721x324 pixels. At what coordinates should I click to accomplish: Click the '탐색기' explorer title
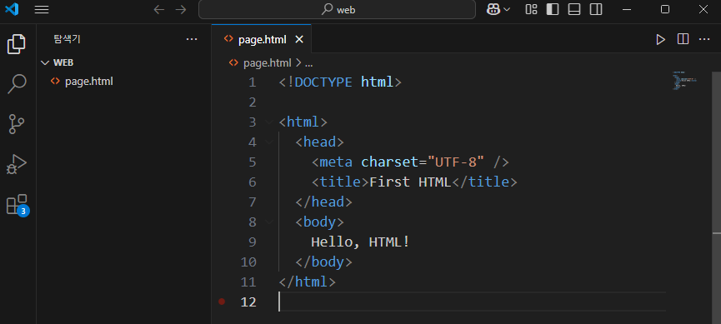(68, 39)
